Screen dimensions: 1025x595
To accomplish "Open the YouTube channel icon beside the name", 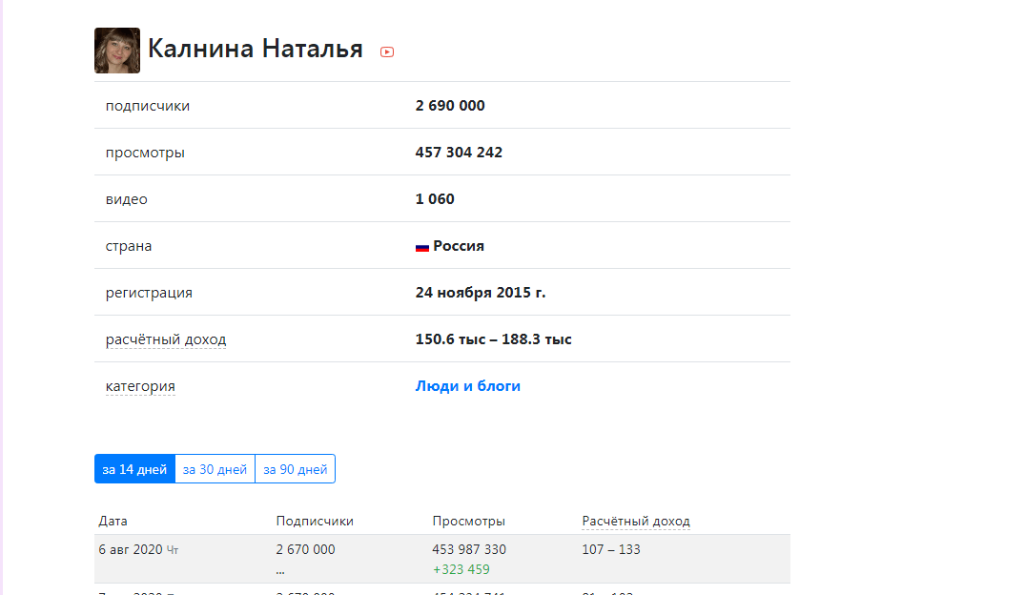I will tap(387, 52).
